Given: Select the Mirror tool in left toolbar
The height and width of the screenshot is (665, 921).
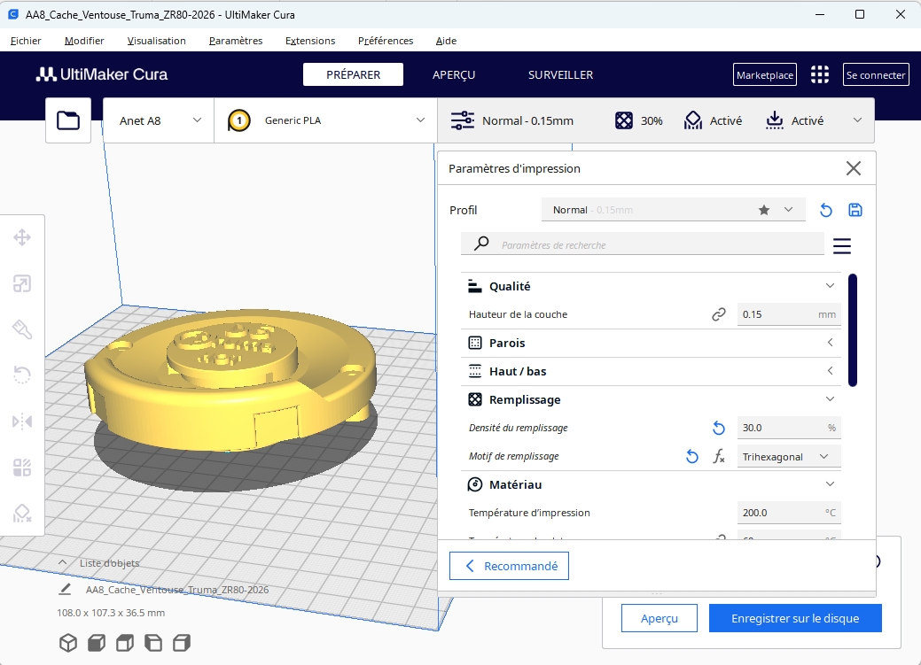Looking at the screenshot, I should [22, 421].
